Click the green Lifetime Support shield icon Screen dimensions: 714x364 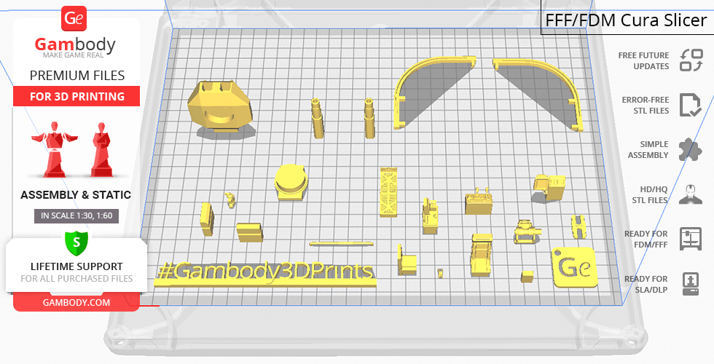(76, 243)
